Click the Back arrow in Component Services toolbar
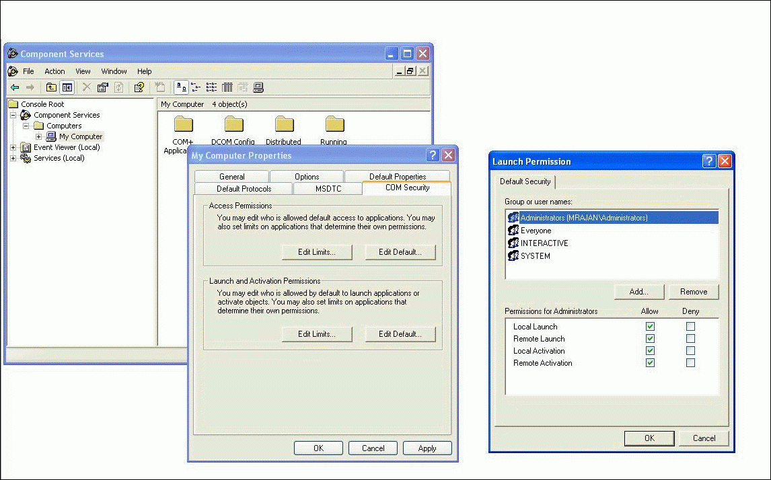Screen dimensions: 771x480 [x=15, y=87]
